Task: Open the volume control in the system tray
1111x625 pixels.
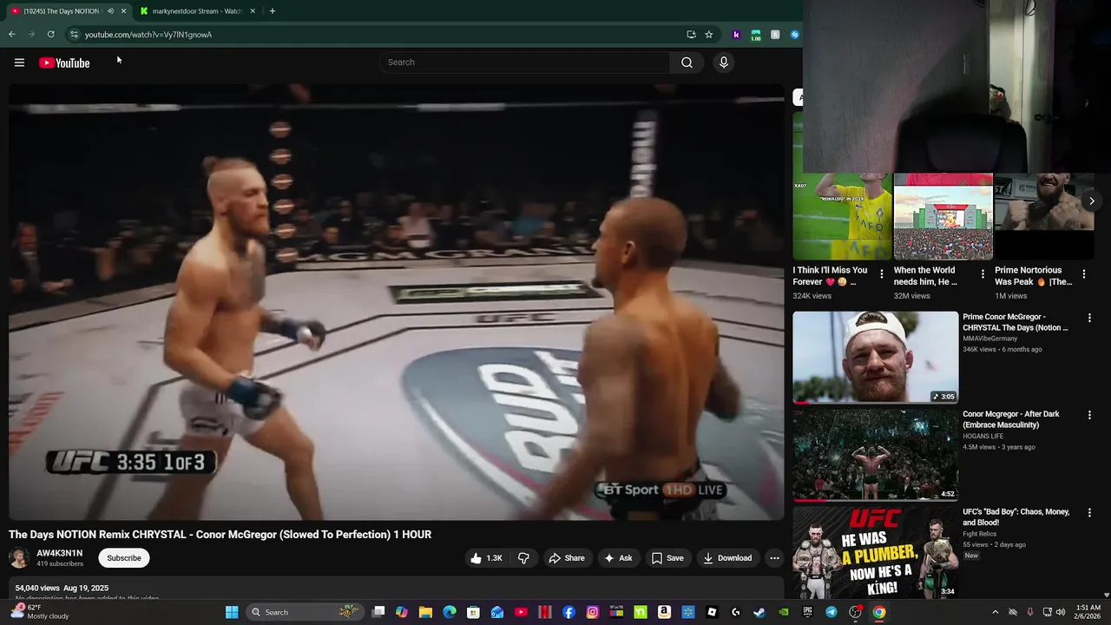Action: [x=1061, y=612]
